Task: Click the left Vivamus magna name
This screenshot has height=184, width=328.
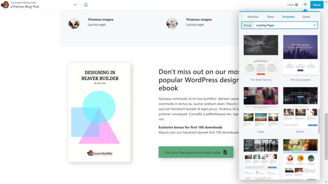Action: [101, 20]
